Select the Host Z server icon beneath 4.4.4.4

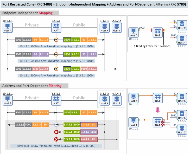tap(117, 99)
